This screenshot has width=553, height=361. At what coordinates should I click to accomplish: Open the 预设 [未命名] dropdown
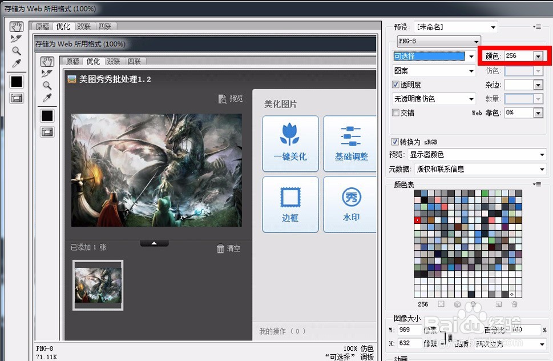pos(455,27)
